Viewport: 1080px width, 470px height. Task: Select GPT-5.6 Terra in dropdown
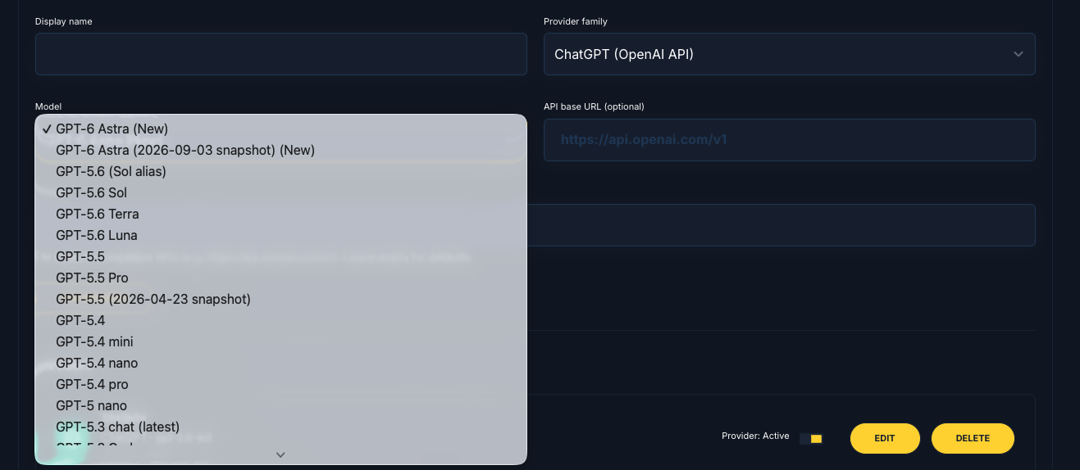coord(280,214)
